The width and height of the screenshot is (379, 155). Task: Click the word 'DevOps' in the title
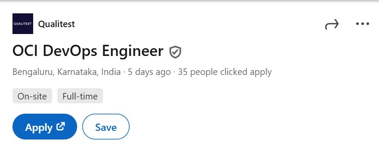[x=69, y=52]
